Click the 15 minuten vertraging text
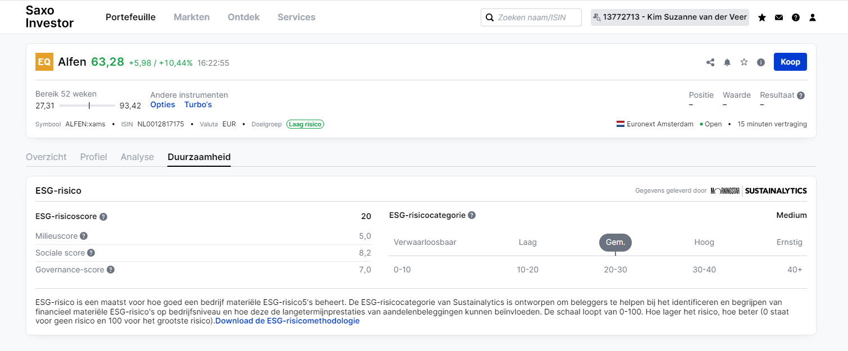 point(772,124)
